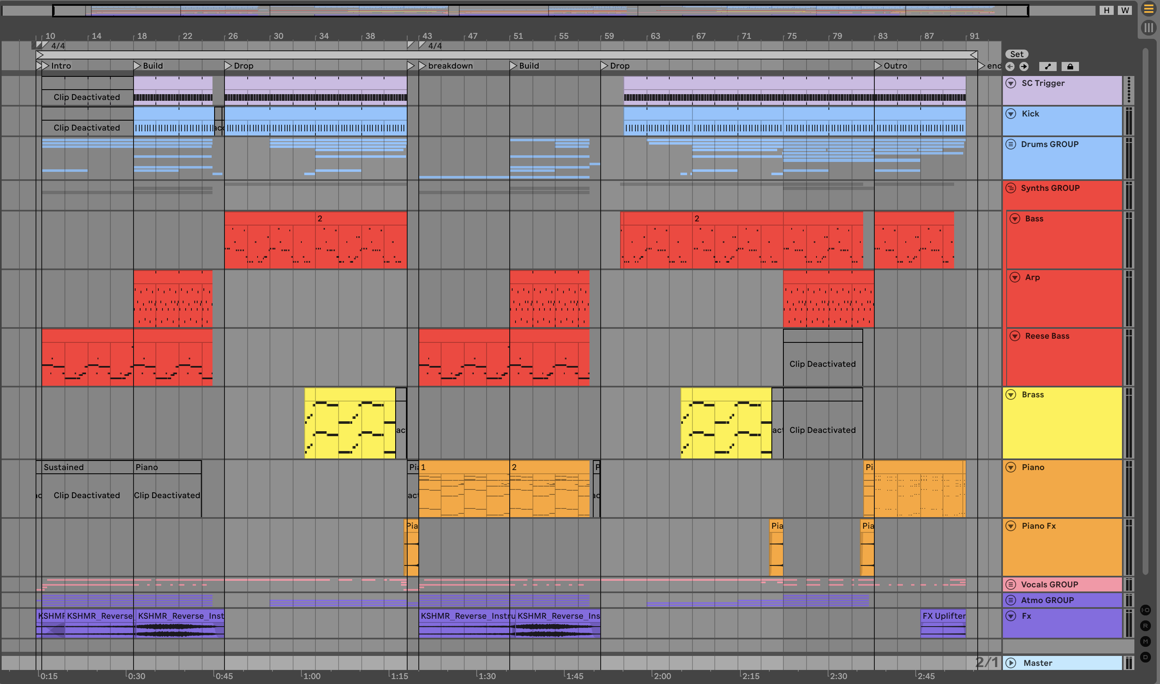This screenshot has height=684, width=1160.
Task: Fold the Synths GROUP track
Action: [x=1011, y=188]
